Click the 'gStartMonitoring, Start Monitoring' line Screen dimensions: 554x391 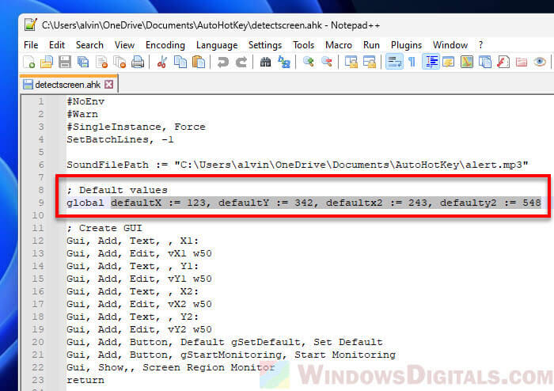click(x=231, y=355)
